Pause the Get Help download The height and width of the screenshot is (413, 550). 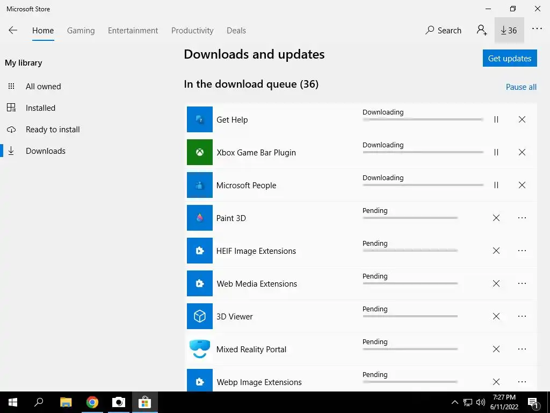pyautogui.click(x=496, y=119)
